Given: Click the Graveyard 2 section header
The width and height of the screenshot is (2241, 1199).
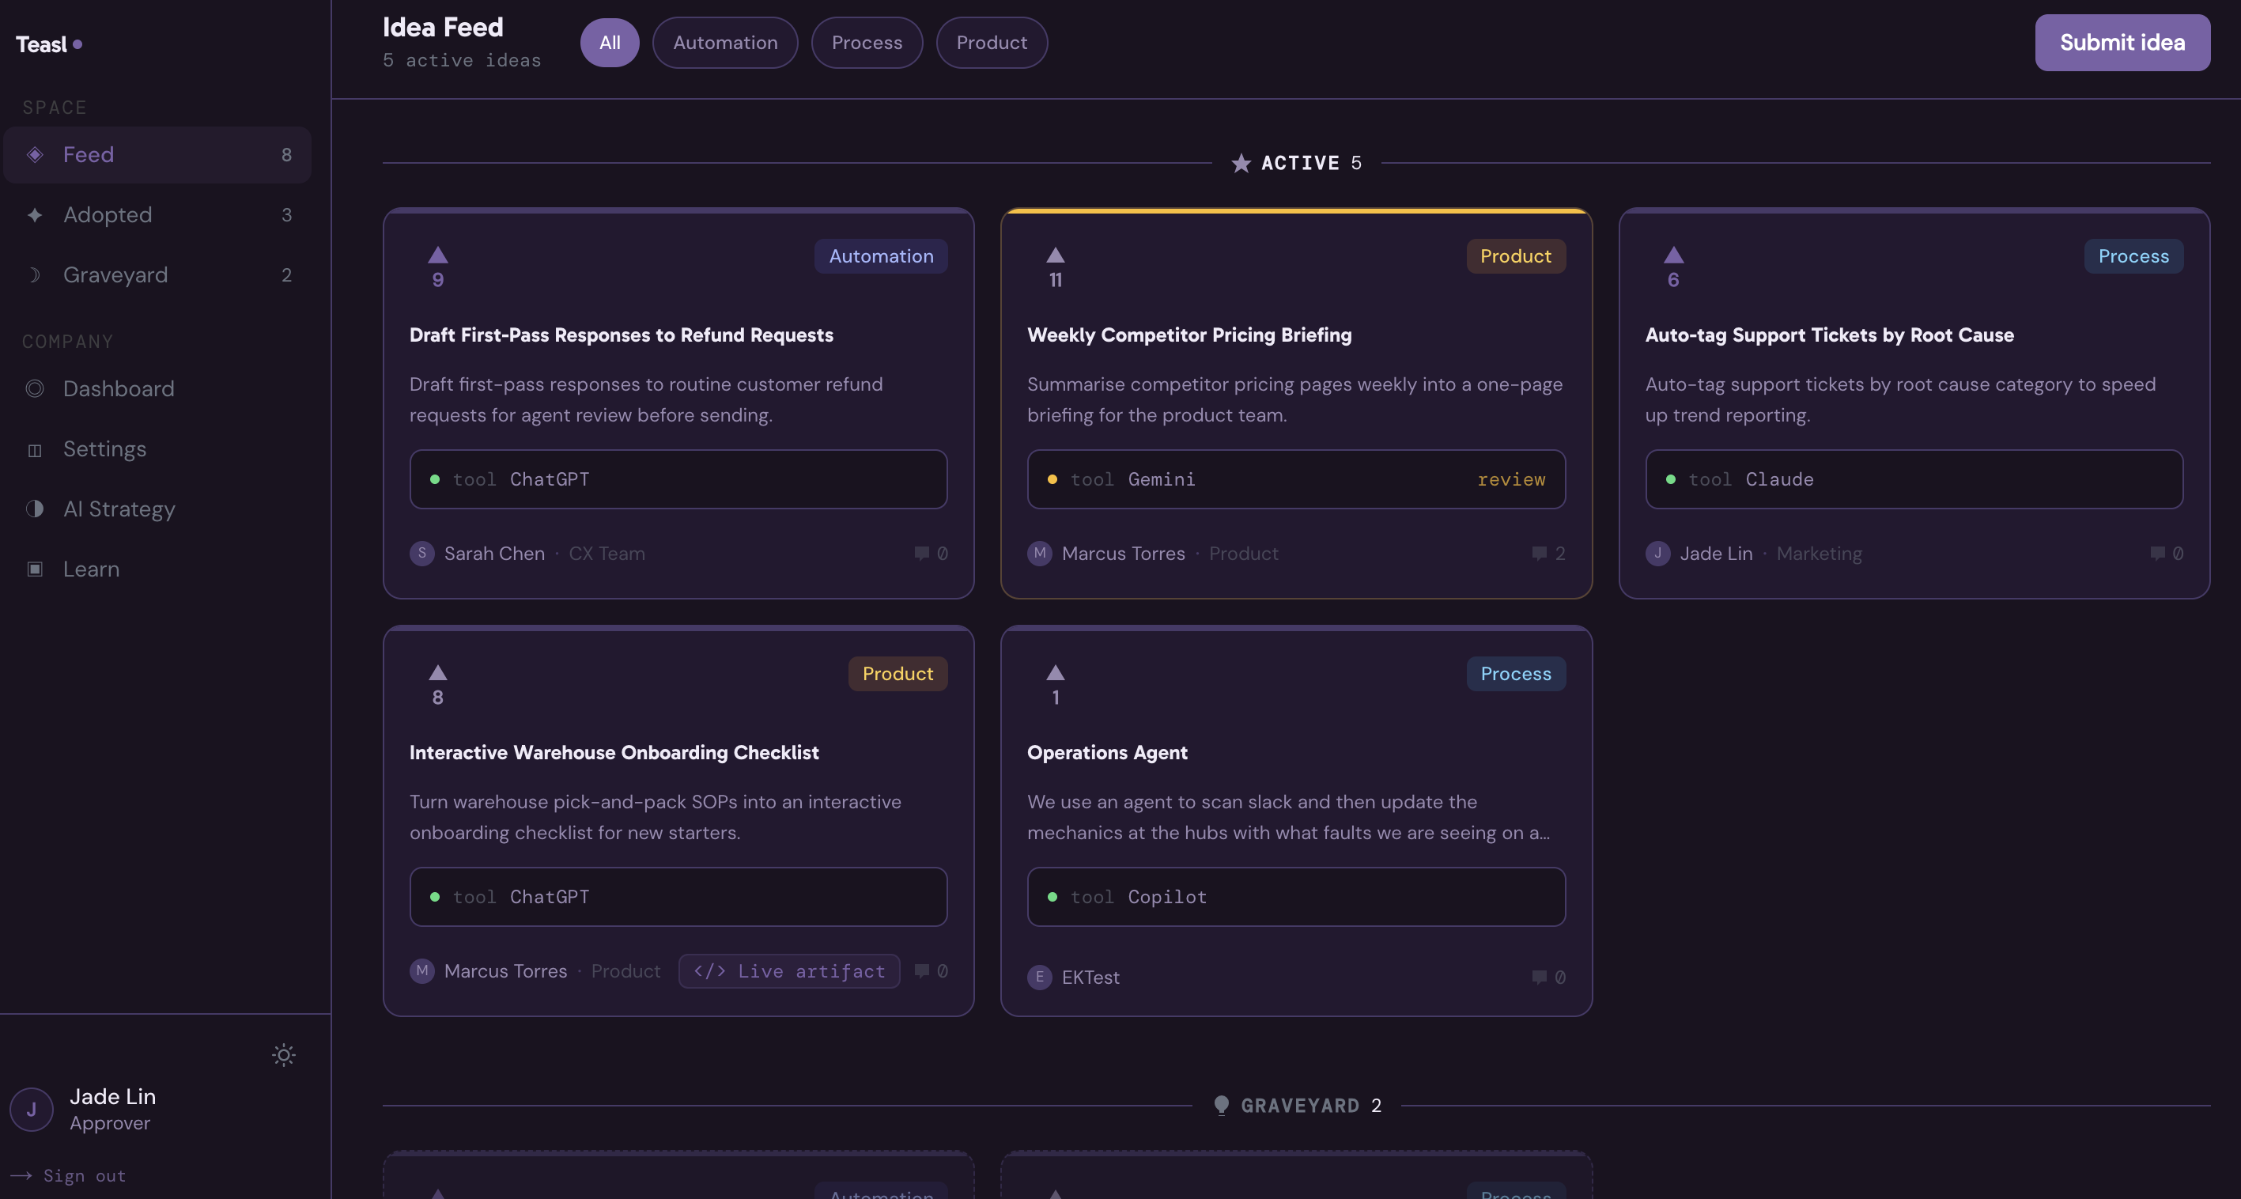Looking at the screenshot, I should tap(1297, 1105).
